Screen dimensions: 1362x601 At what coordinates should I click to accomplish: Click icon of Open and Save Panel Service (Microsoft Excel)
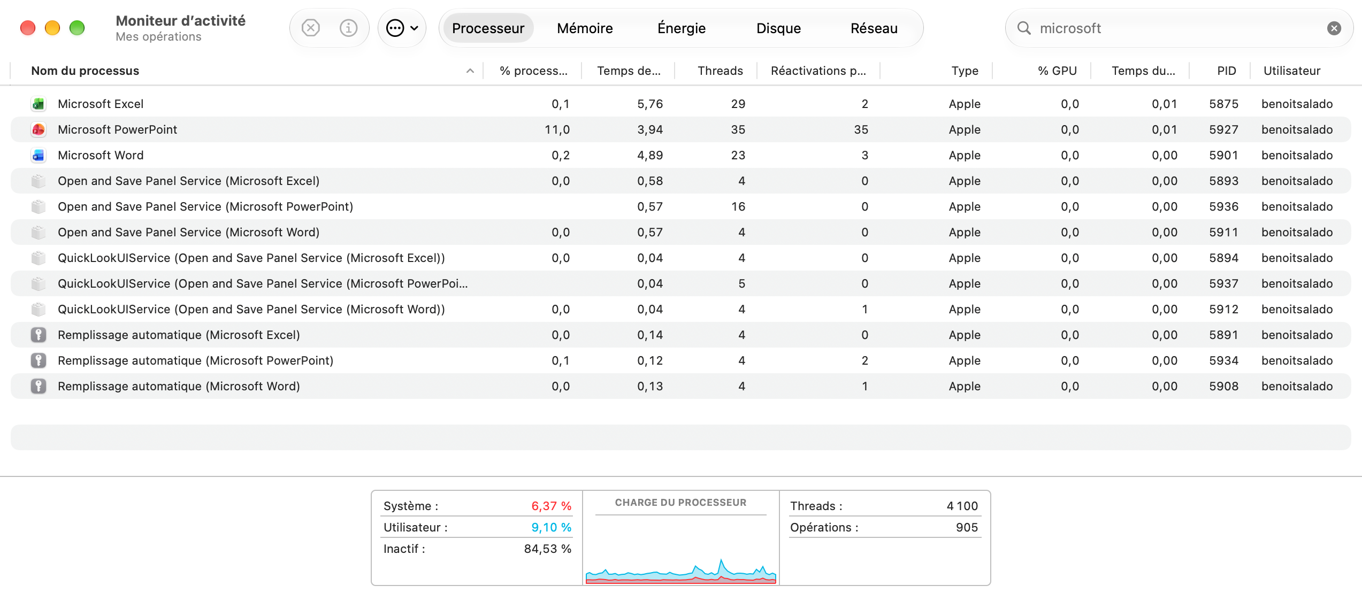click(39, 181)
